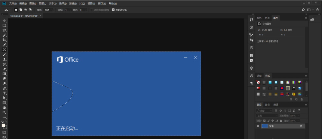Select the Eraser tool
Image resolution: width=322 pixels, height=139 pixels.
[x=4, y=69]
